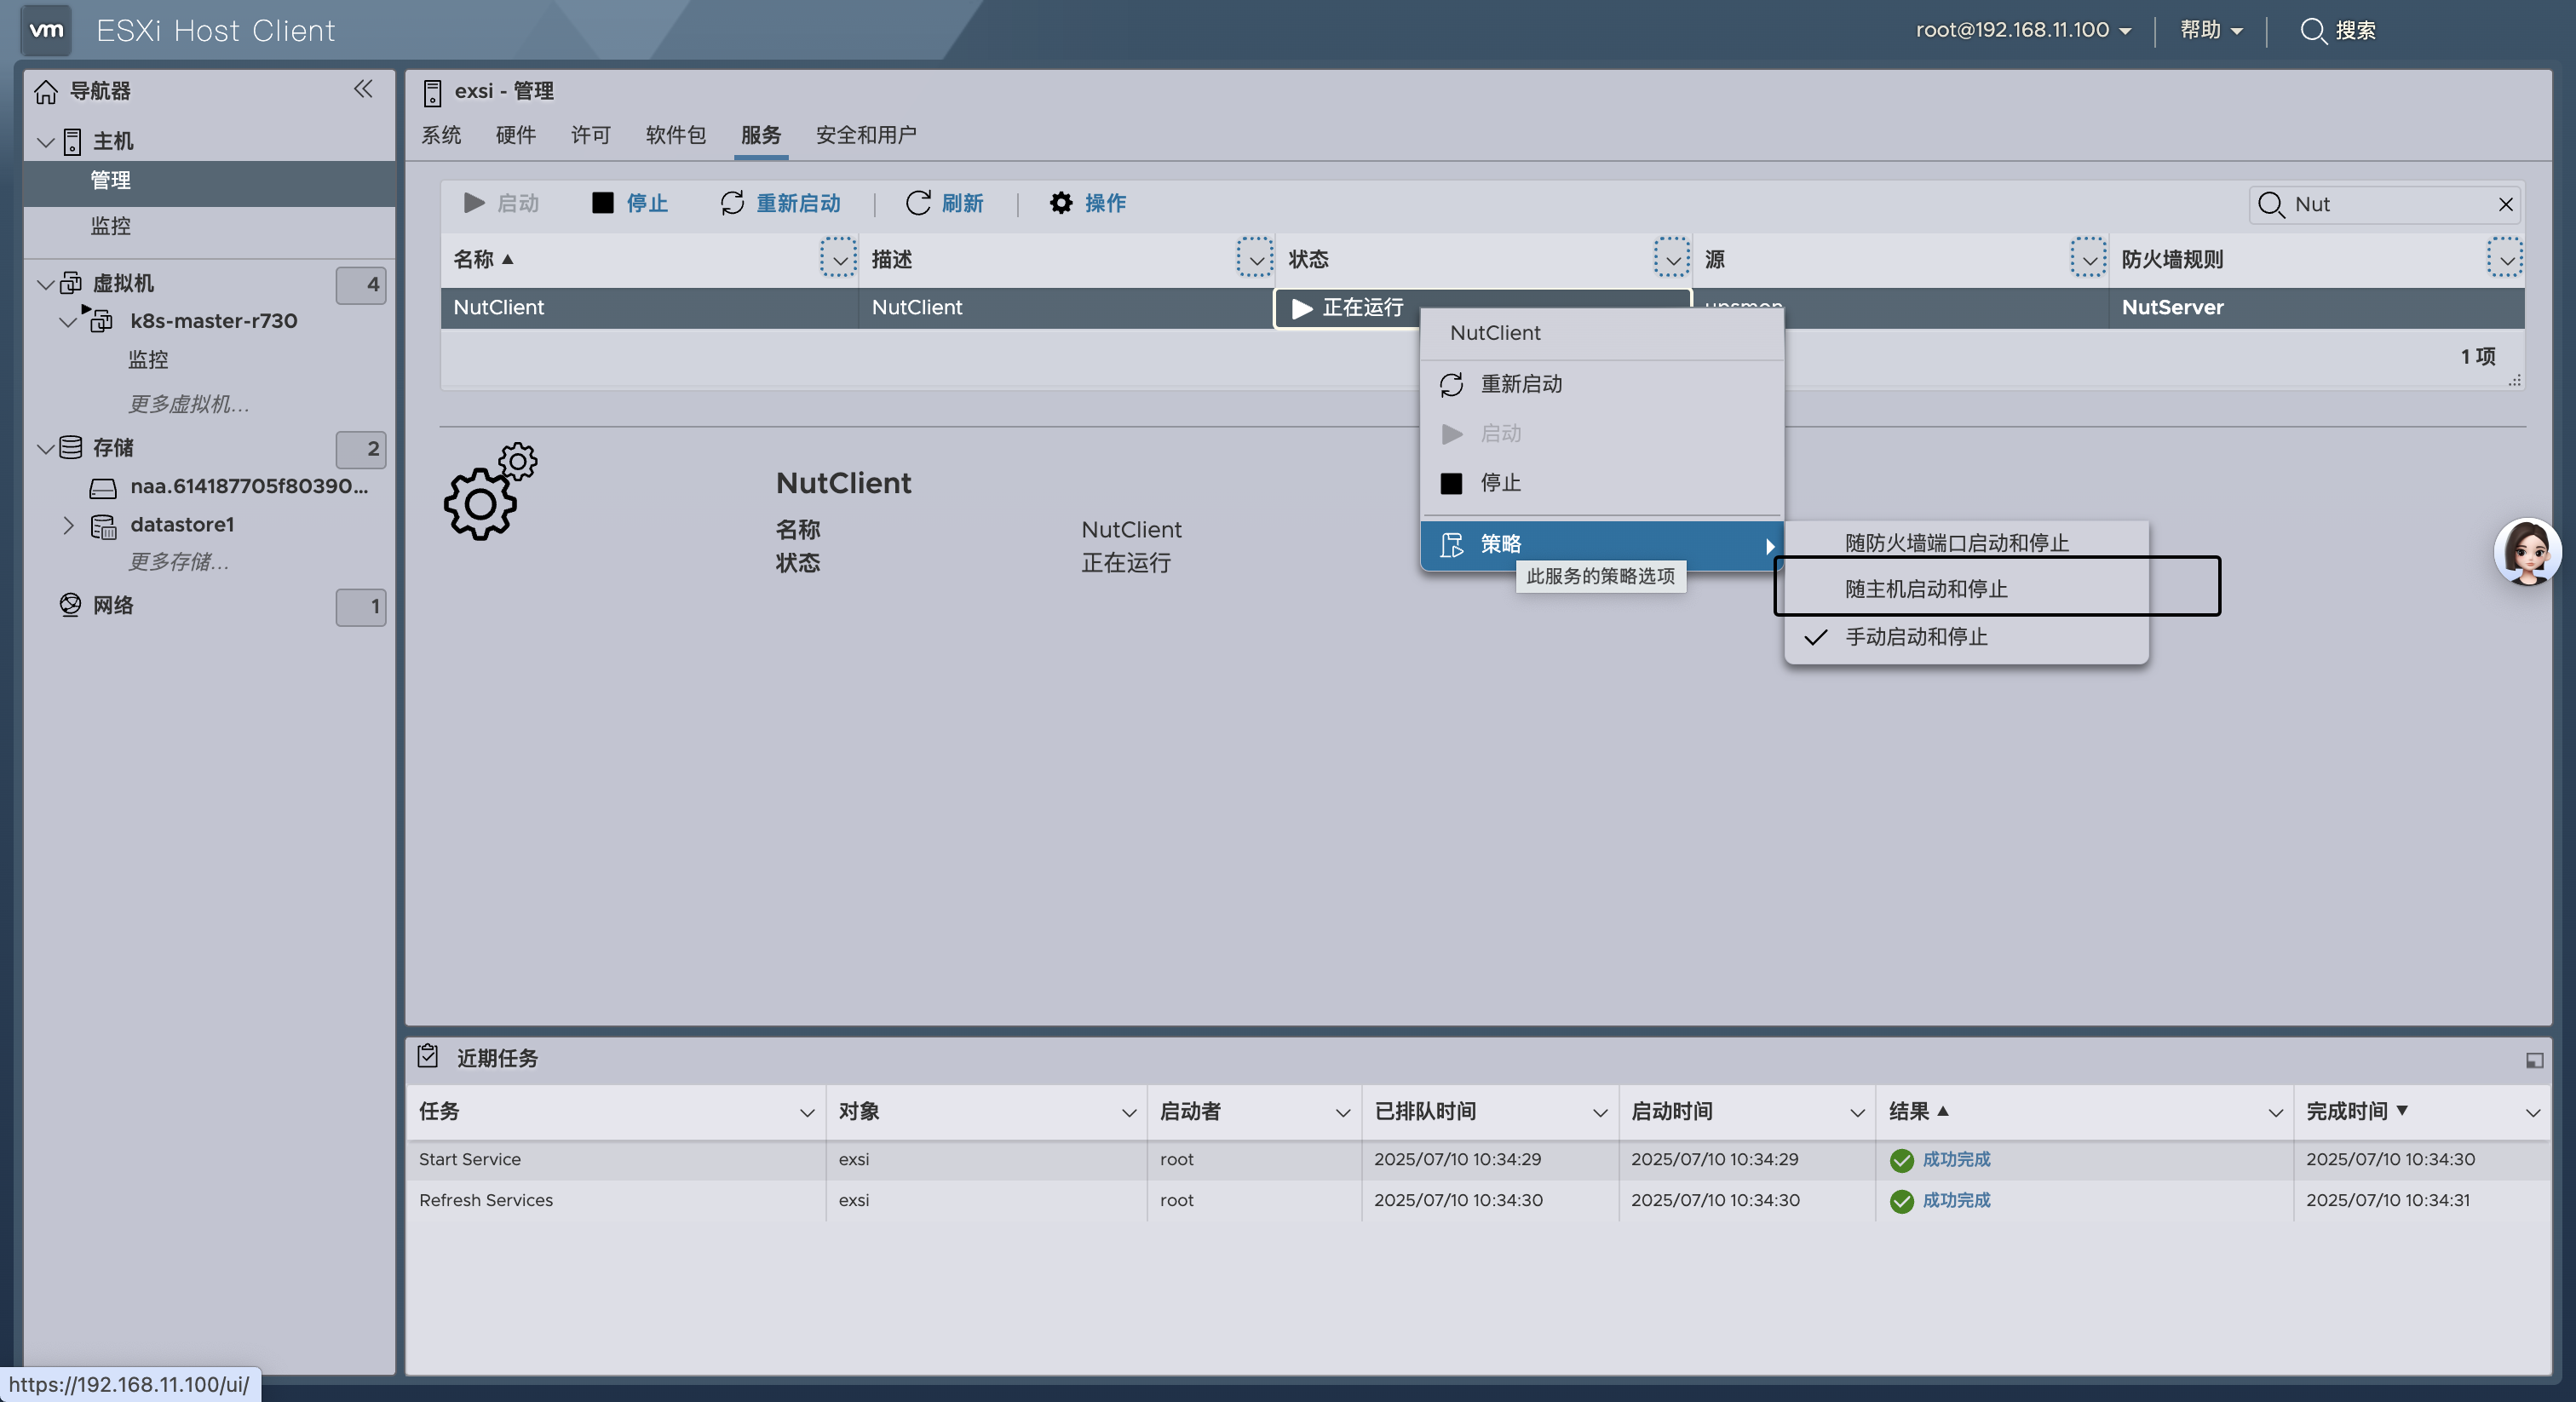Select checked 手动启动和停止 policy
2576x1402 pixels.
[1967, 637]
